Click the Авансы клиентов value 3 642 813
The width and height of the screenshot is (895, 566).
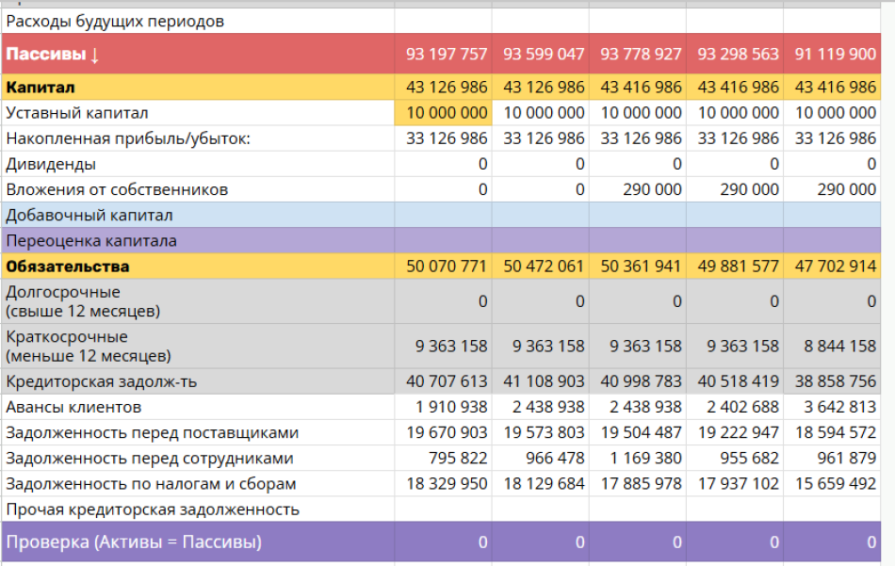pyautogui.click(x=836, y=408)
